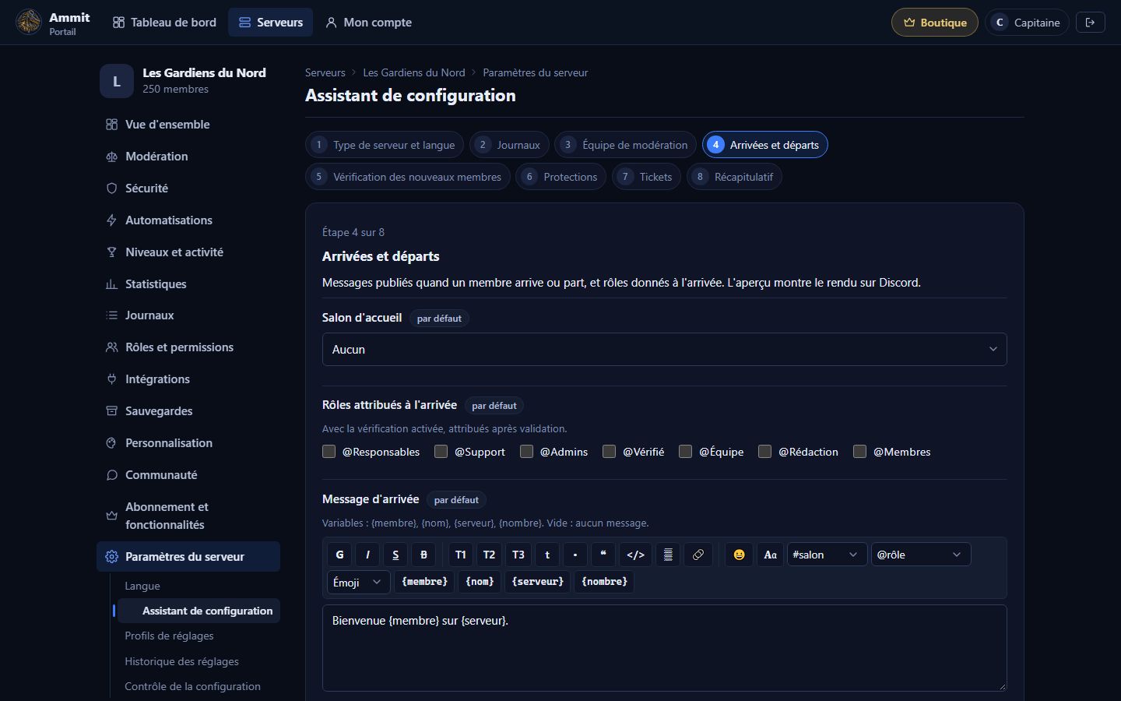This screenshot has width=1121, height=701.
Task: Apply bold with the G button
Action: (x=339, y=555)
